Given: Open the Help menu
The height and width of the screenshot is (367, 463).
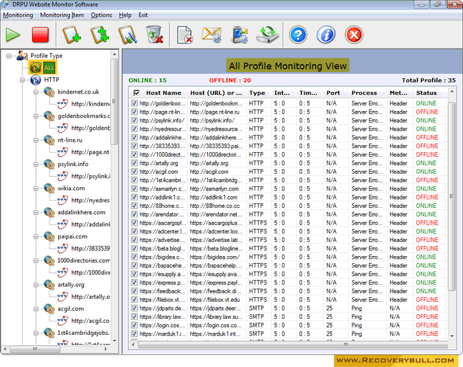Looking at the screenshot, I should pyautogui.click(x=125, y=15).
